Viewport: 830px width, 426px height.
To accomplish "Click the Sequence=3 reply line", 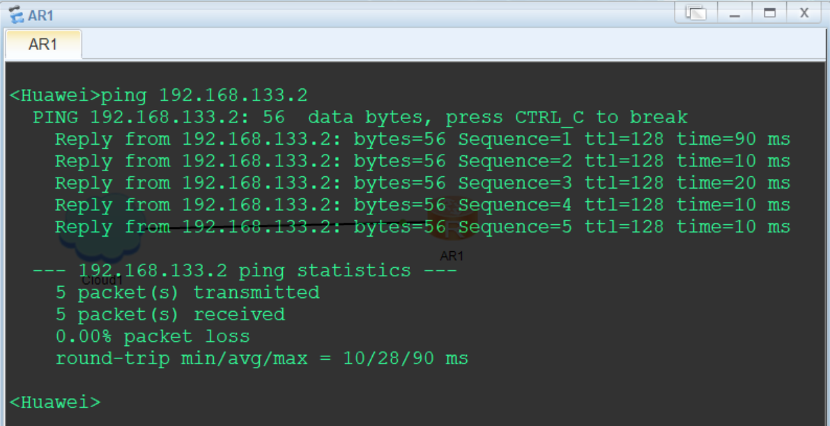I will click(422, 183).
